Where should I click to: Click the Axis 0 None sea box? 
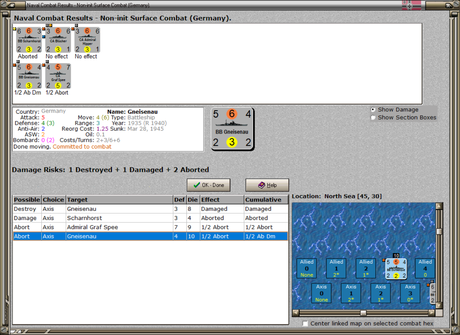[321, 293]
